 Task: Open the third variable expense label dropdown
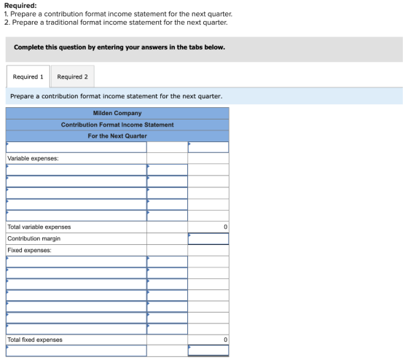click(x=76, y=193)
